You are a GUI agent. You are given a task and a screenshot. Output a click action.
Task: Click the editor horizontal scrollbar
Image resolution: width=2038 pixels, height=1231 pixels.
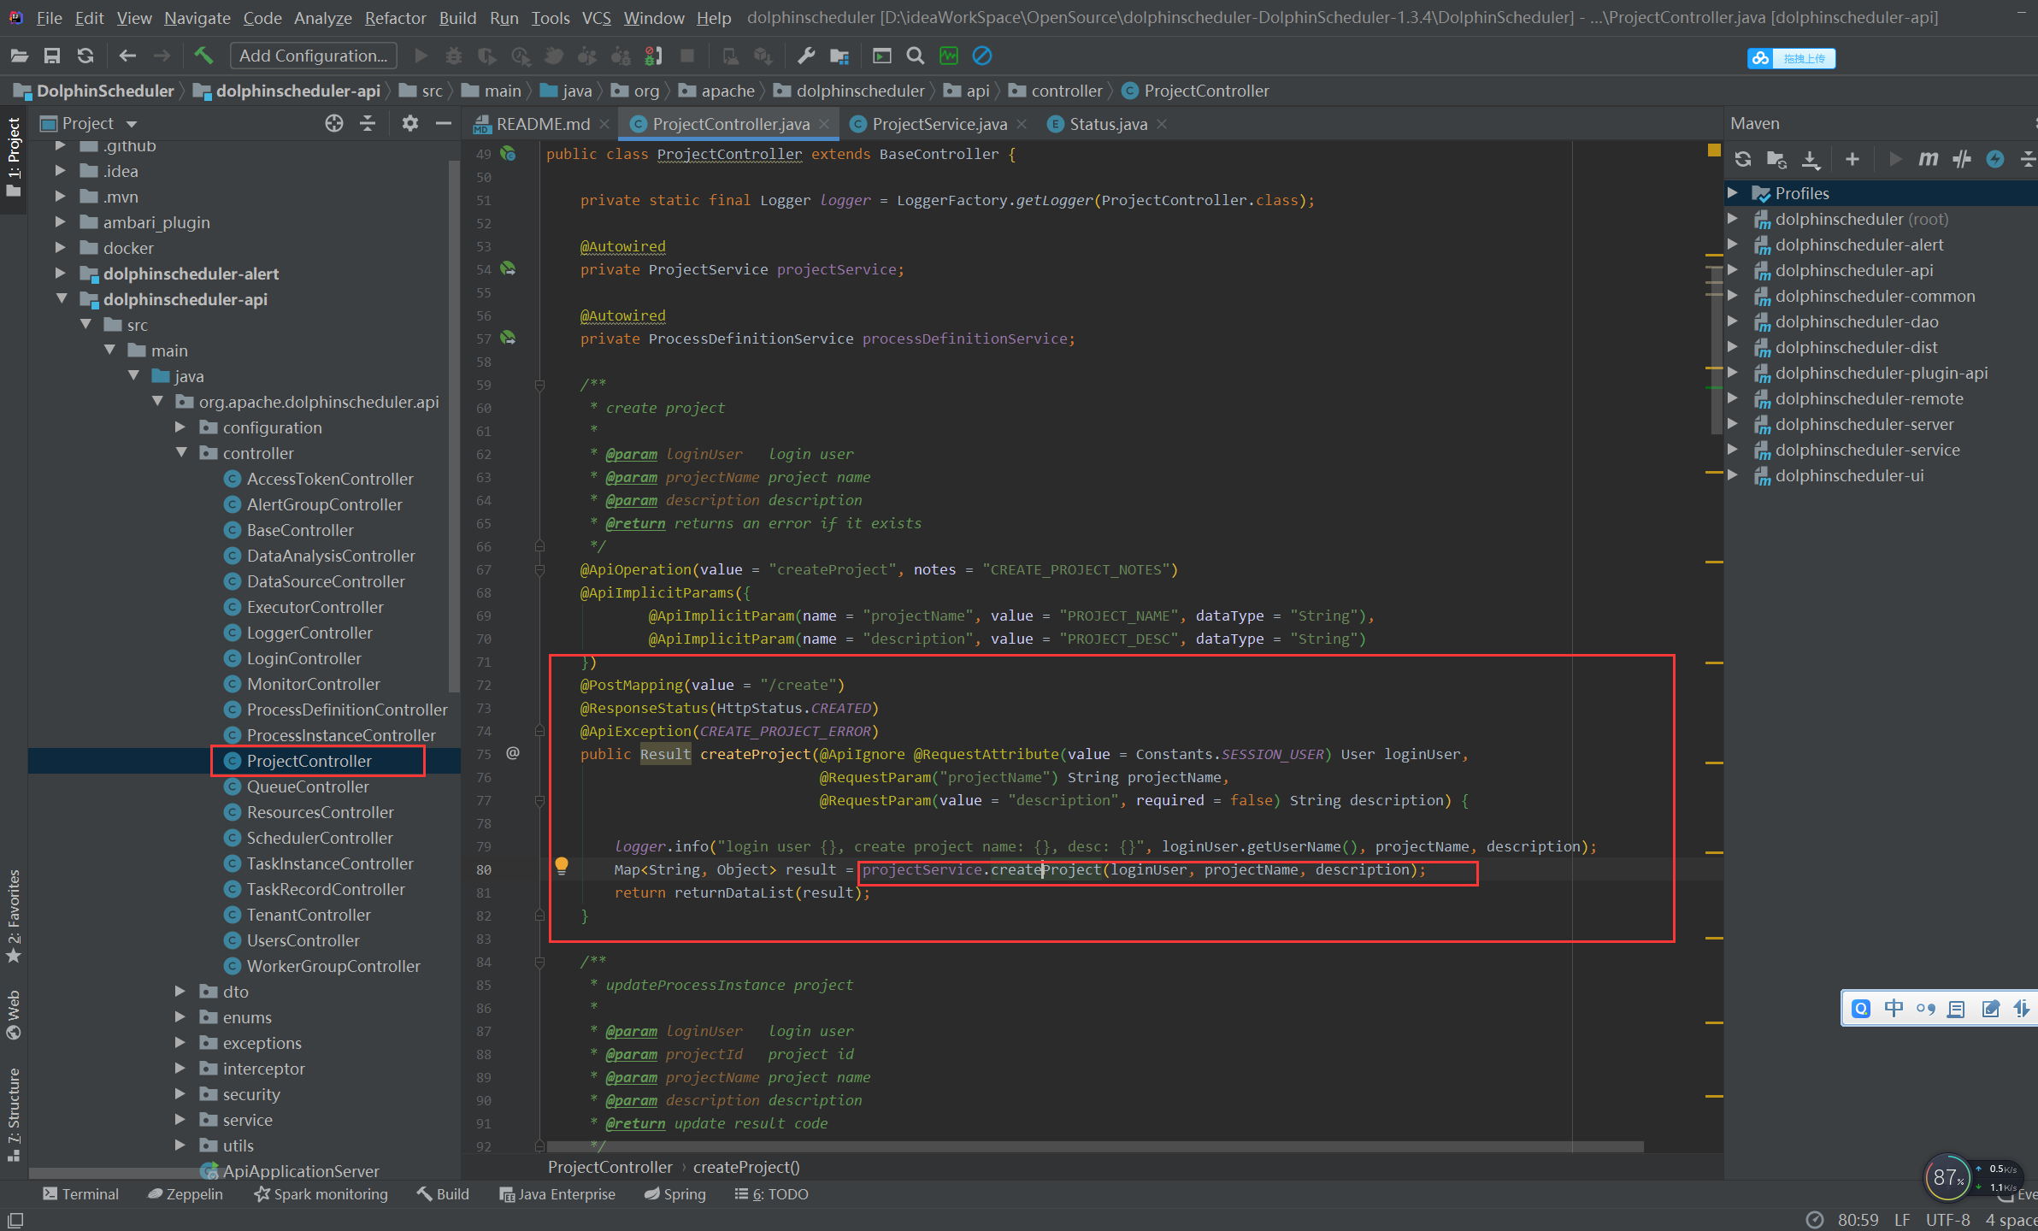(x=1094, y=1146)
